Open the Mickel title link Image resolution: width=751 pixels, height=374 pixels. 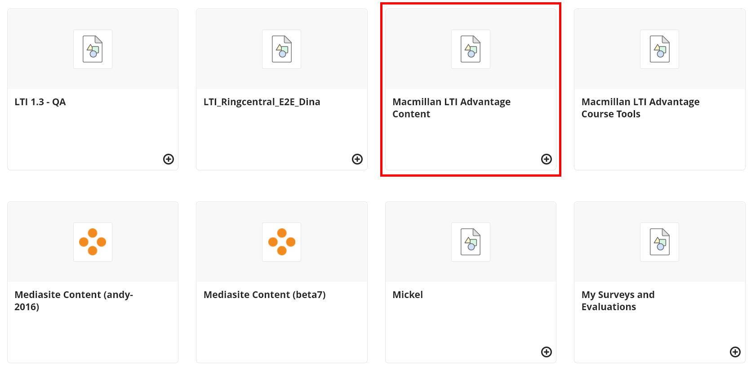click(408, 295)
